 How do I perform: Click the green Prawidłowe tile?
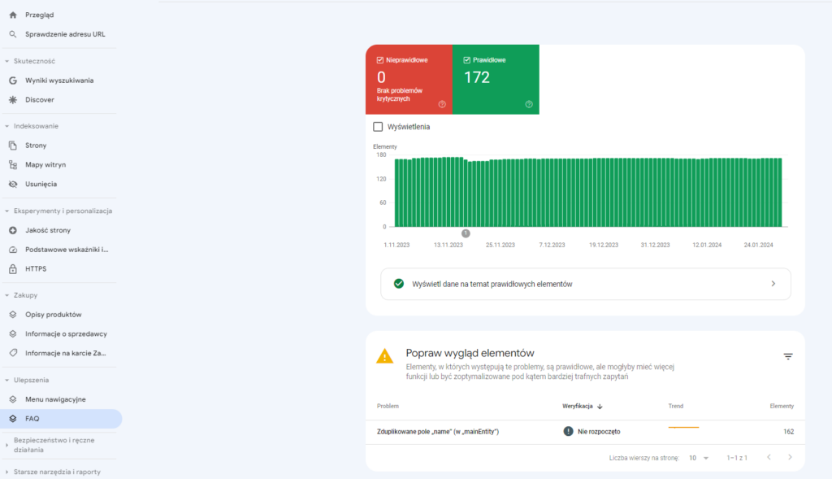point(496,80)
